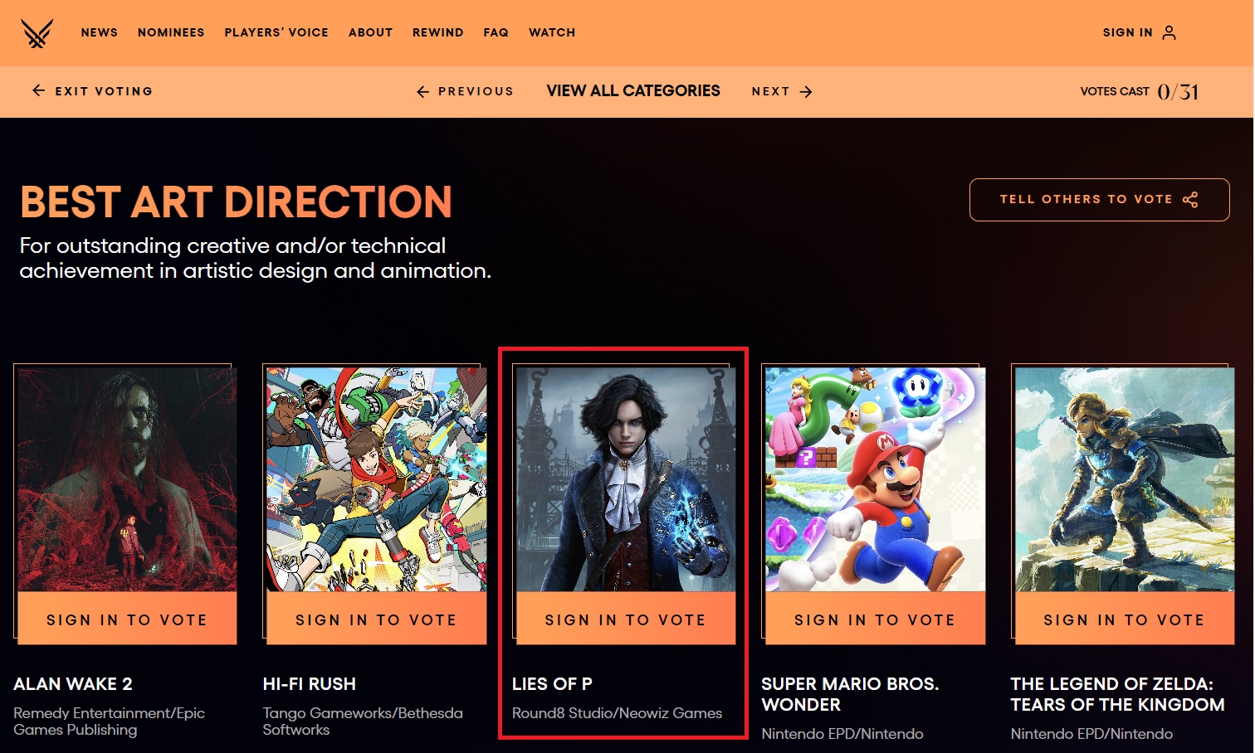Go to the Previous category
The height and width of the screenshot is (753, 1255).
[476, 91]
